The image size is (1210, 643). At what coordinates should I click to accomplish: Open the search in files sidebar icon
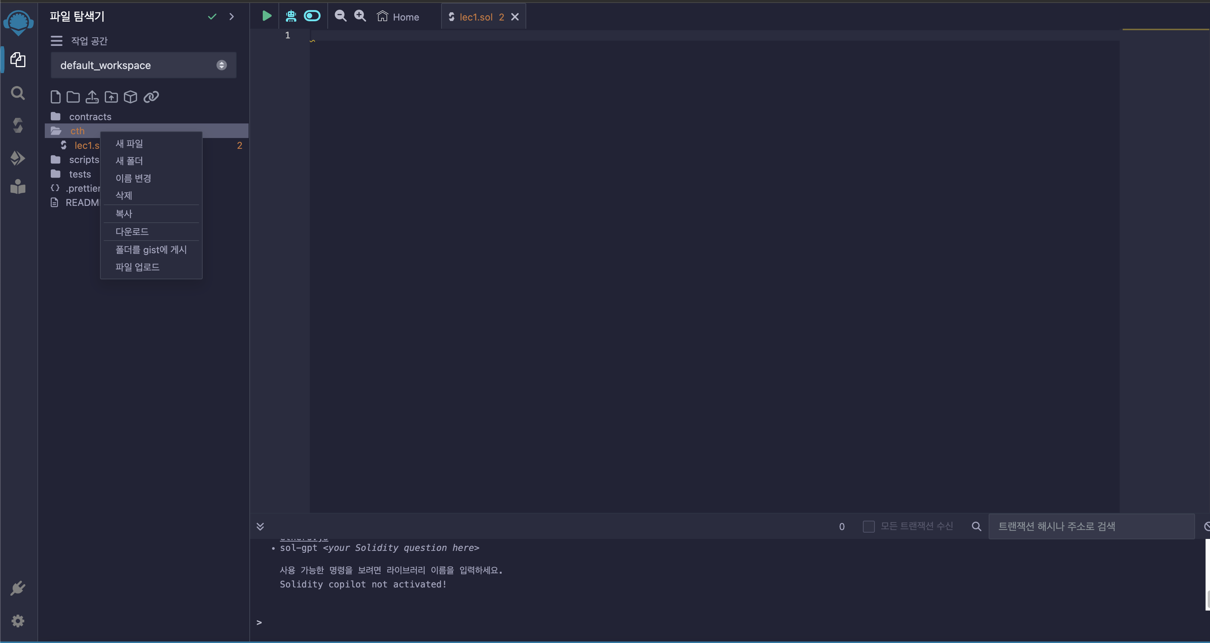click(x=18, y=93)
